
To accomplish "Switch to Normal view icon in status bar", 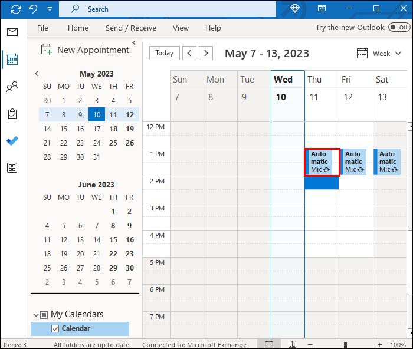I will pyautogui.click(x=269, y=344).
